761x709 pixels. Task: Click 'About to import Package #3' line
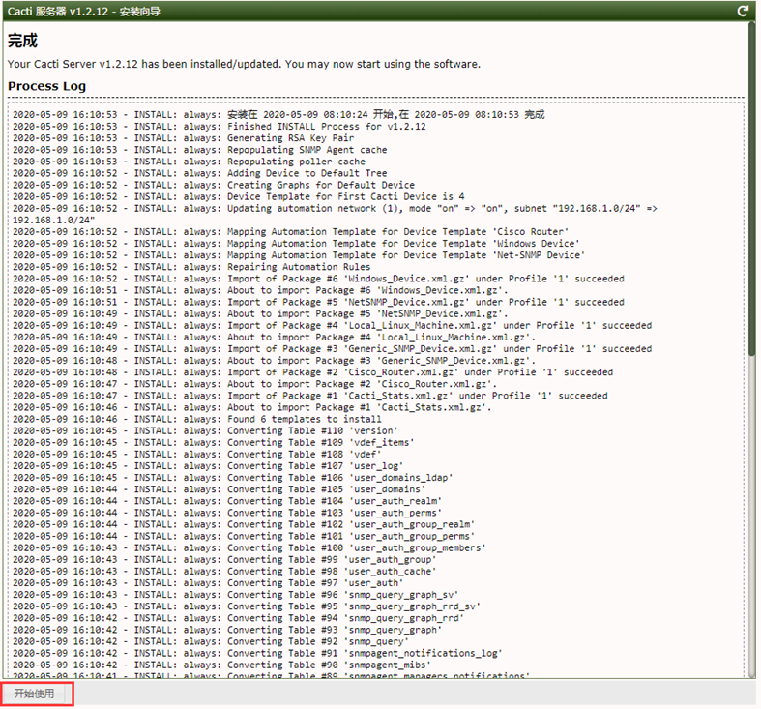(x=275, y=361)
